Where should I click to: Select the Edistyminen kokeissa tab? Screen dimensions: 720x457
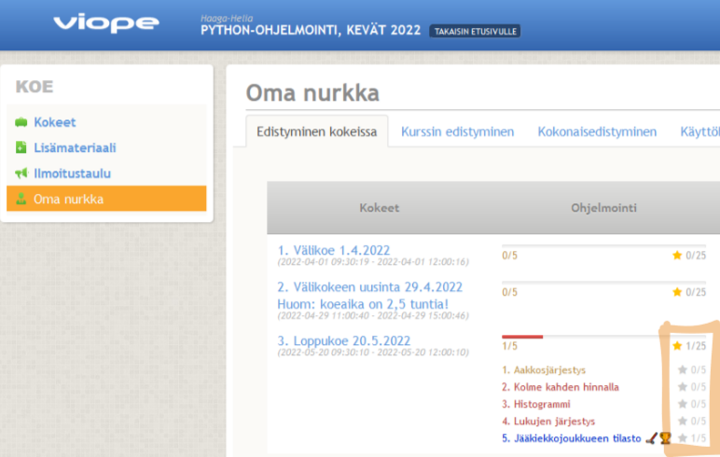pos(317,132)
